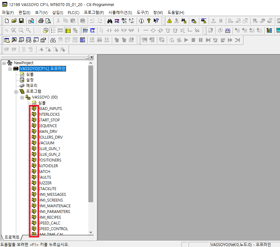The image size is (280, 247).
Task: Toggle the Output window hammer button
Action: click(x=14, y=40)
